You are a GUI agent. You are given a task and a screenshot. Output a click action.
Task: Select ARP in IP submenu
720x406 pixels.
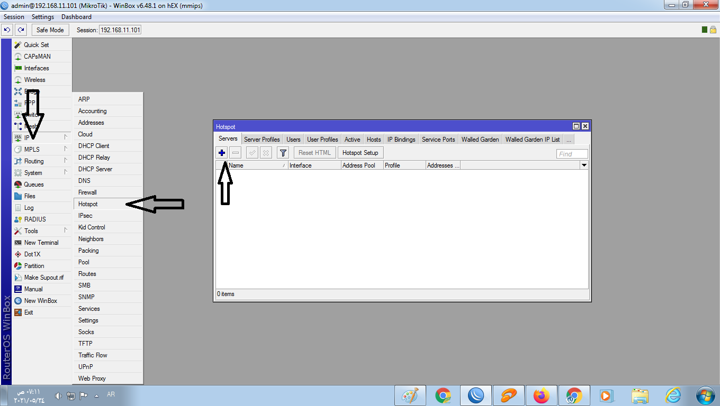(108, 99)
